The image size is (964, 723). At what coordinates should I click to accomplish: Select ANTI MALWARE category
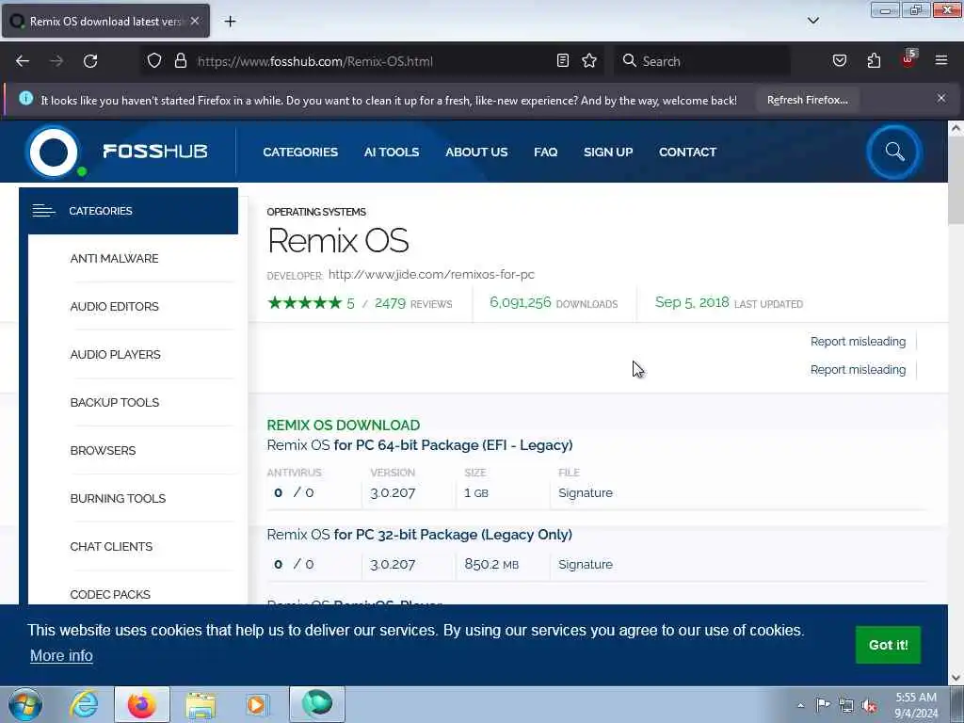click(114, 258)
